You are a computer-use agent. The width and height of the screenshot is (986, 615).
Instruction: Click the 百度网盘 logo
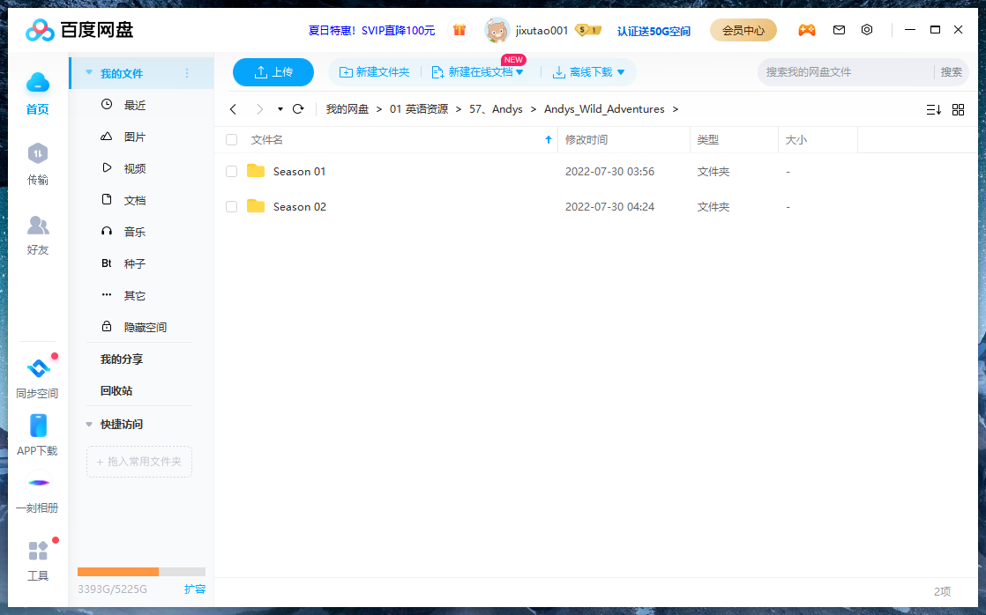[79, 30]
